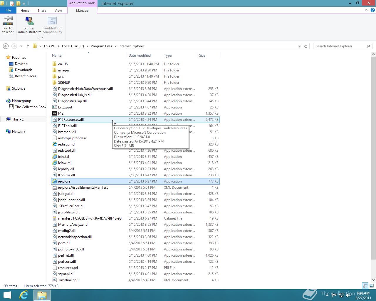
Task: Select the en-US folder icon
Action: point(55,64)
